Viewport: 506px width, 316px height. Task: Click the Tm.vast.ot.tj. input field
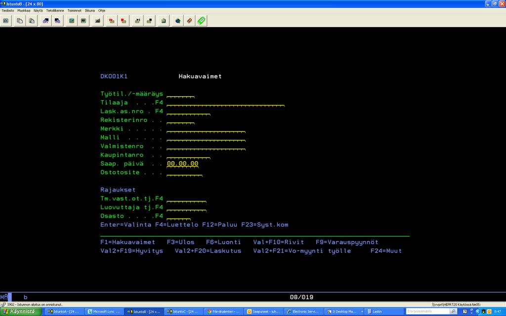click(x=186, y=198)
